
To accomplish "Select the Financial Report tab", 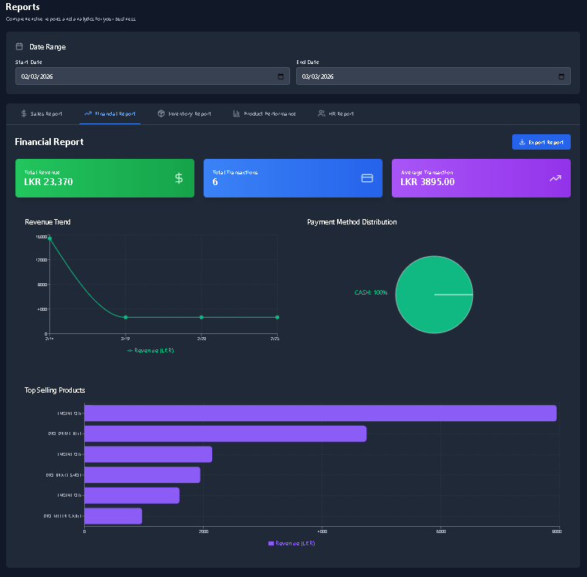I will (x=110, y=114).
